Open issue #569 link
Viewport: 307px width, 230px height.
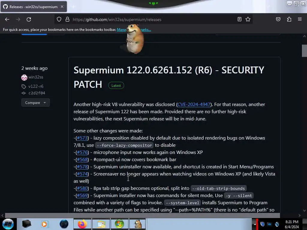(x=82, y=196)
